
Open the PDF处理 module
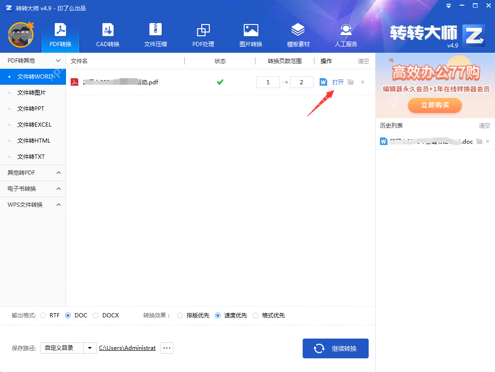(x=203, y=35)
